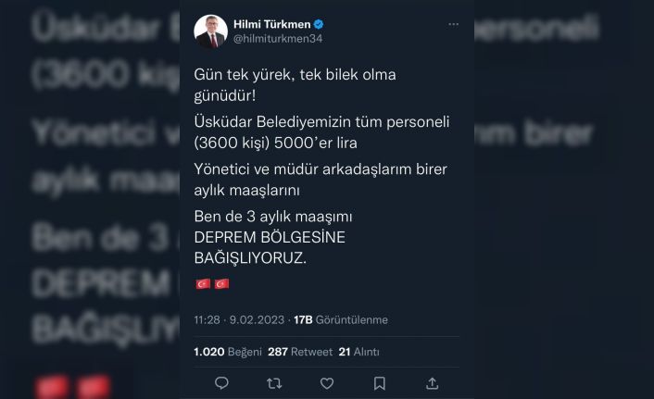This screenshot has width=654, height=399.
Task: Like the tweet with the heart icon
Action: [x=327, y=383]
